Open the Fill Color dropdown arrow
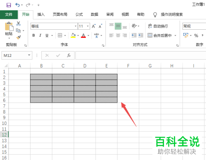 point(78,35)
